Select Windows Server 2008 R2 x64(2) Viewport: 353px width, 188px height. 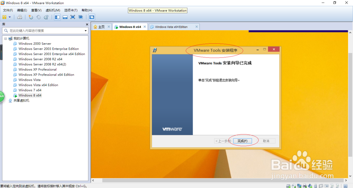42,64
